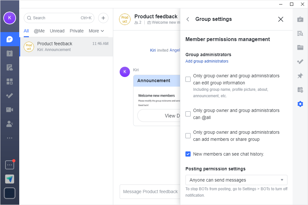Image resolution: width=308 pixels, height=205 pixels.
Task: Click the pin icon in right sidebar
Action: (x=300, y=76)
